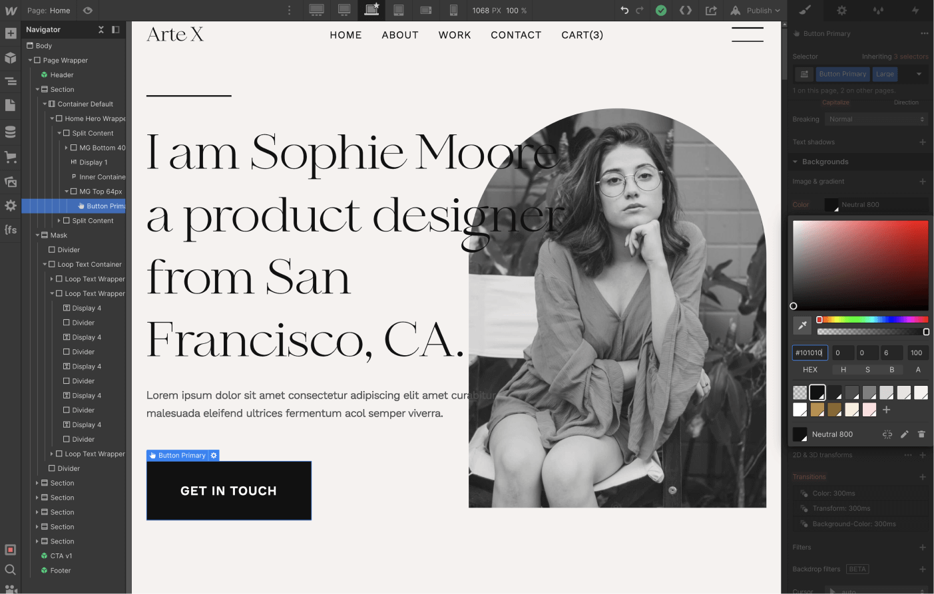Open the Ecommerce panel
Screen dimensions: 934x594
point(10,155)
